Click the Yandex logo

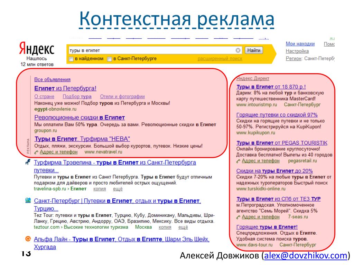[x=37, y=48]
